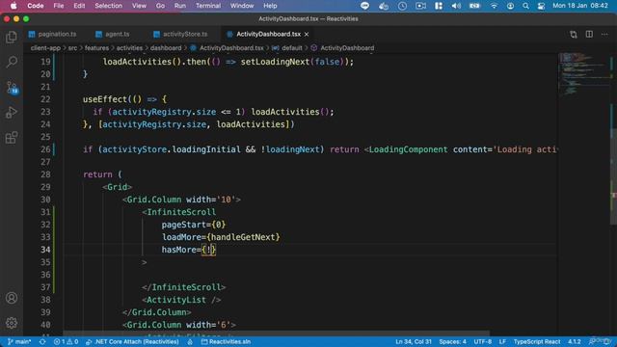Open the Go menu
617x347 pixels.
point(160,6)
